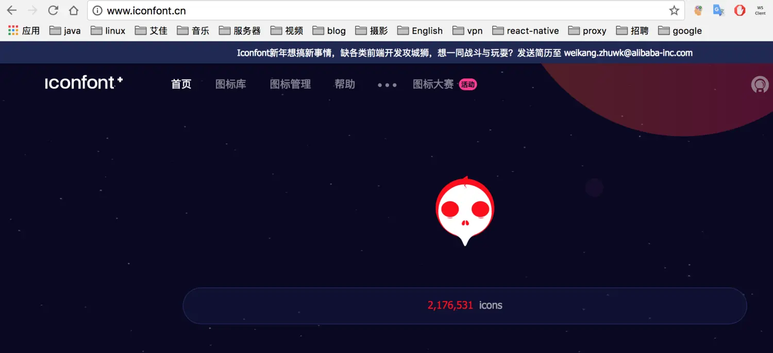Open the Google Translate extension icon
The height and width of the screenshot is (353, 773).
(x=718, y=10)
